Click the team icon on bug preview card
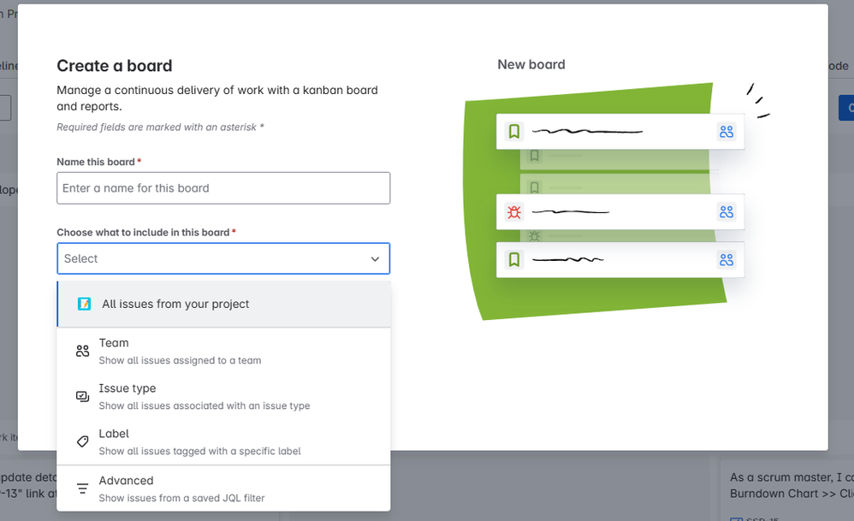The width and height of the screenshot is (854, 521). [x=726, y=212]
